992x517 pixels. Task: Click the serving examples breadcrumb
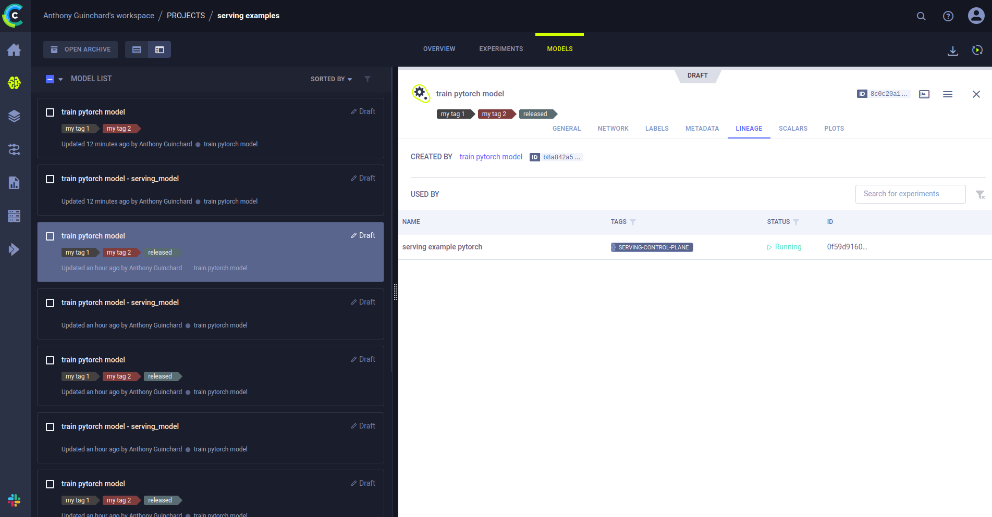coord(248,16)
